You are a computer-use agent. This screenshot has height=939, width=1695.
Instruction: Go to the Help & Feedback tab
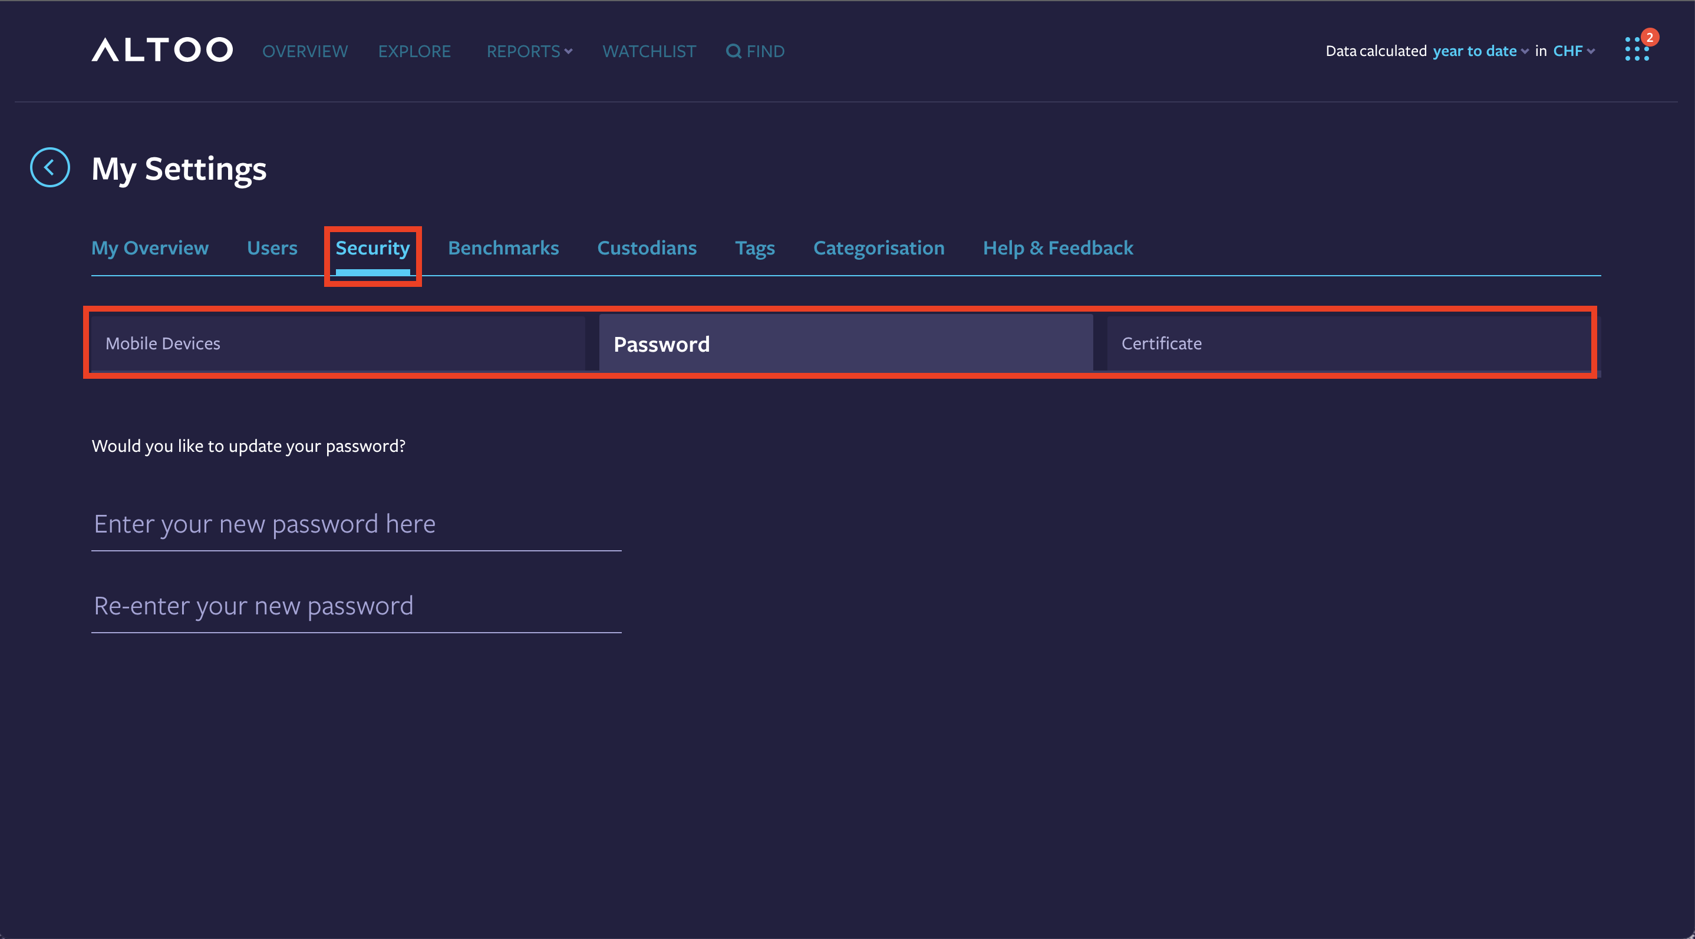coord(1057,248)
